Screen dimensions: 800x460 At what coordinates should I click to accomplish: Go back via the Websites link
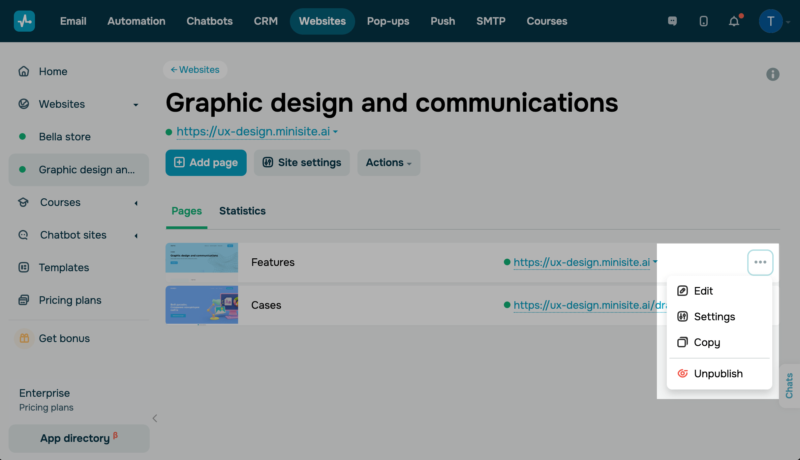[195, 70]
